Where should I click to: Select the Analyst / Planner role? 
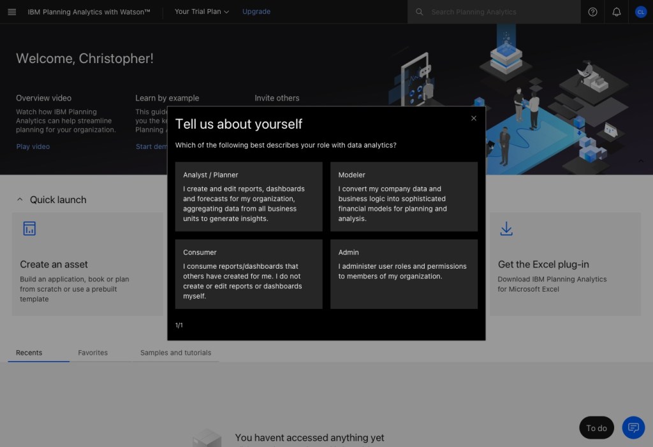click(249, 196)
